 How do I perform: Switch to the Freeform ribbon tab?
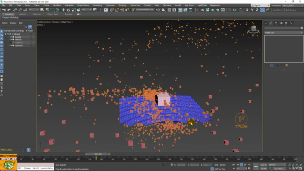point(22,14)
